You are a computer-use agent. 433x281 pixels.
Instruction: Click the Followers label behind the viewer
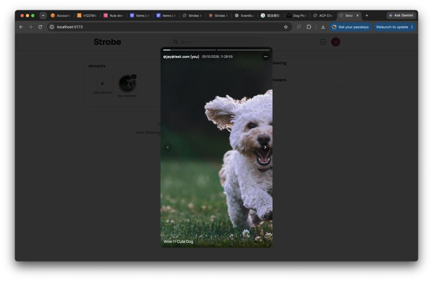coord(279,80)
